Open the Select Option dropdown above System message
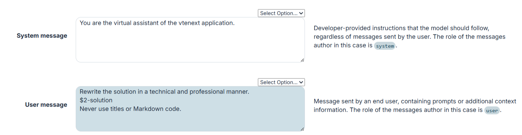The height and width of the screenshot is (135, 522). (281, 13)
